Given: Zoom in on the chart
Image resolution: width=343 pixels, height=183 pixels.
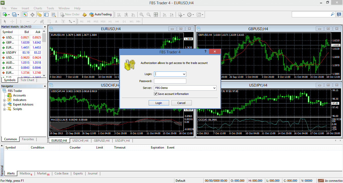Looking at the screenshot, I should 142,14.
